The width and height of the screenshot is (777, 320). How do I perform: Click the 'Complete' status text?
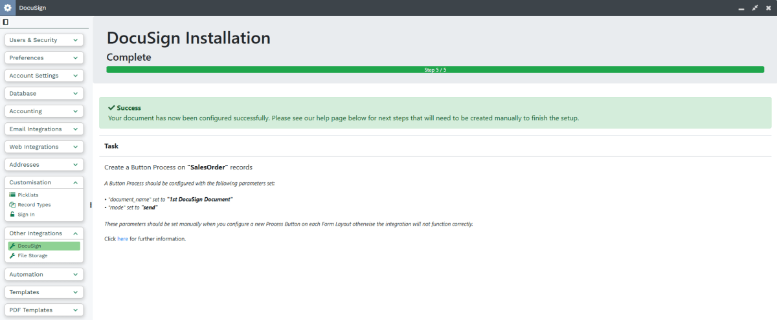coord(129,58)
